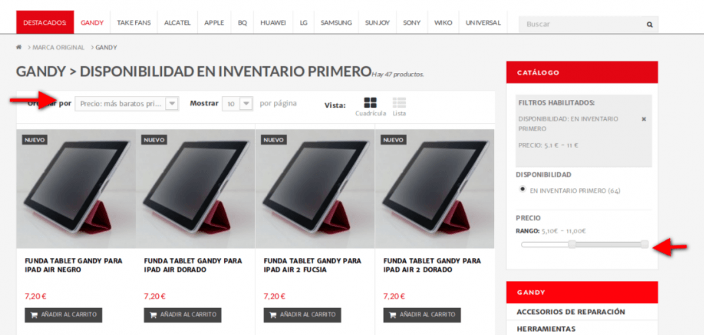The width and height of the screenshot is (704, 335).
Task: Open Accesorios de Reparación category
Action: click(571, 312)
